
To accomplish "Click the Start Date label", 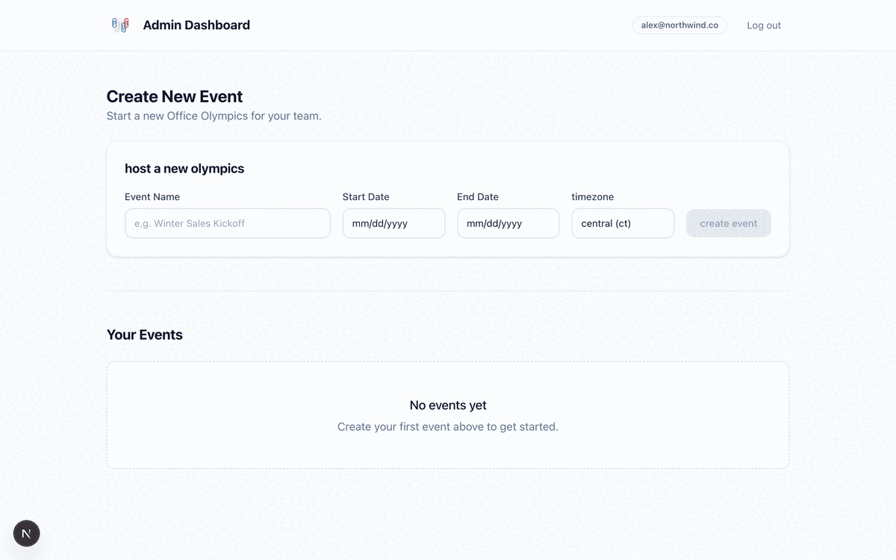I will [x=366, y=197].
